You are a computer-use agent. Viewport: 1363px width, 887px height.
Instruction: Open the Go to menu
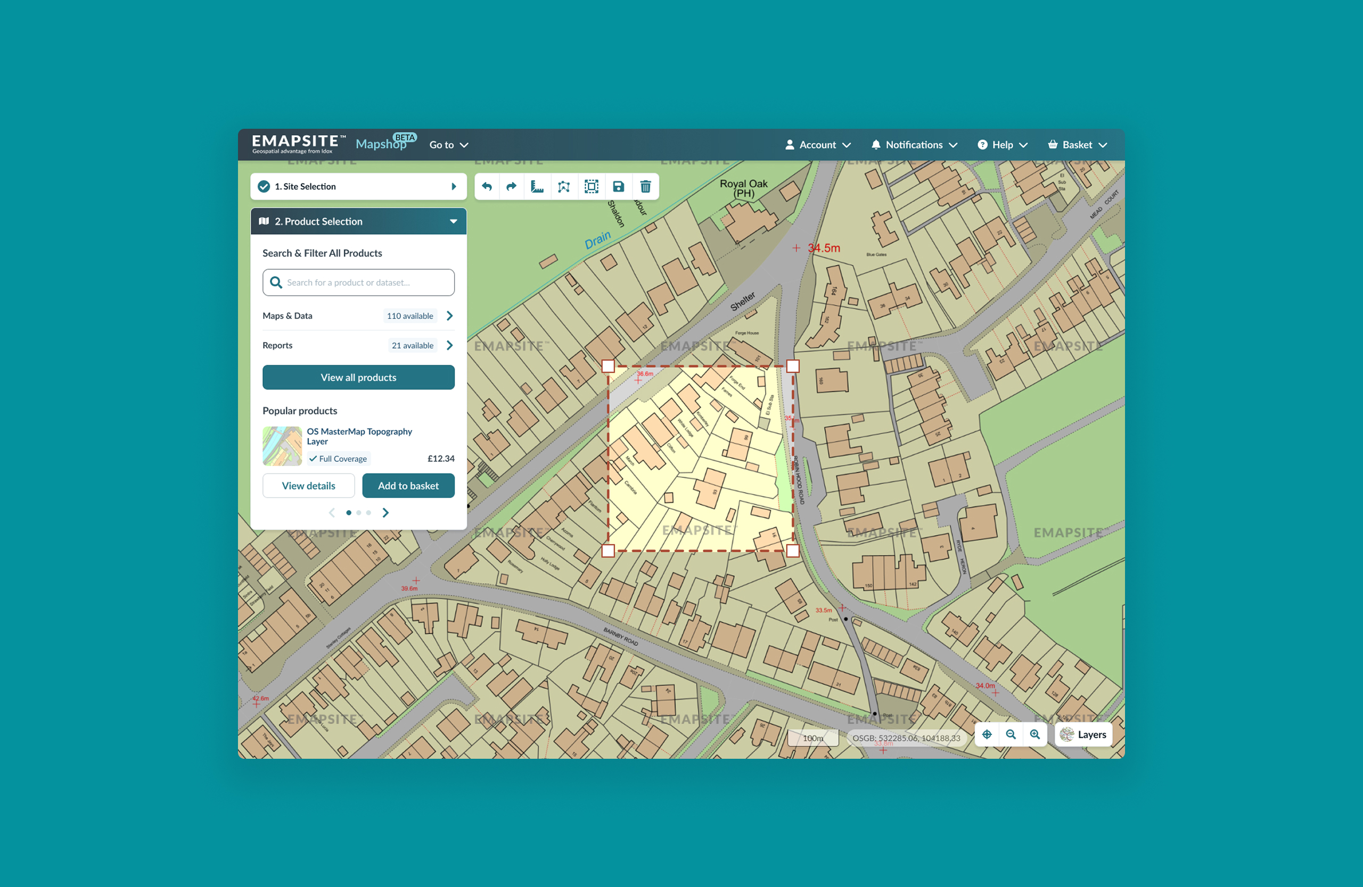coord(448,145)
